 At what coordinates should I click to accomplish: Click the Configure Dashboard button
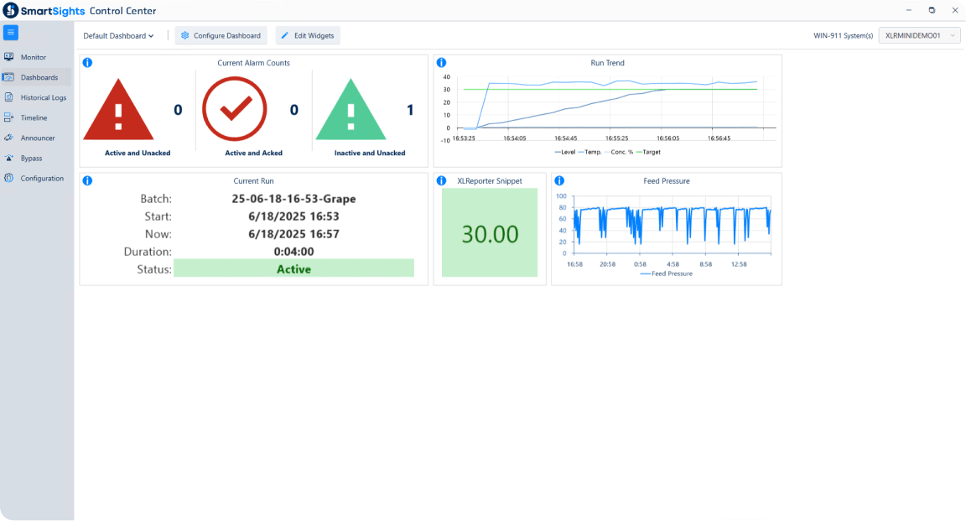pos(221,35)
